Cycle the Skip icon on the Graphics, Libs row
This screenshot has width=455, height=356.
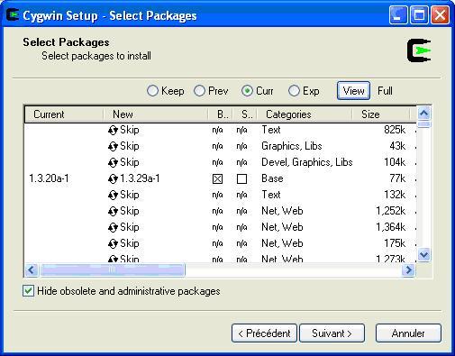(x=113, y=147)
